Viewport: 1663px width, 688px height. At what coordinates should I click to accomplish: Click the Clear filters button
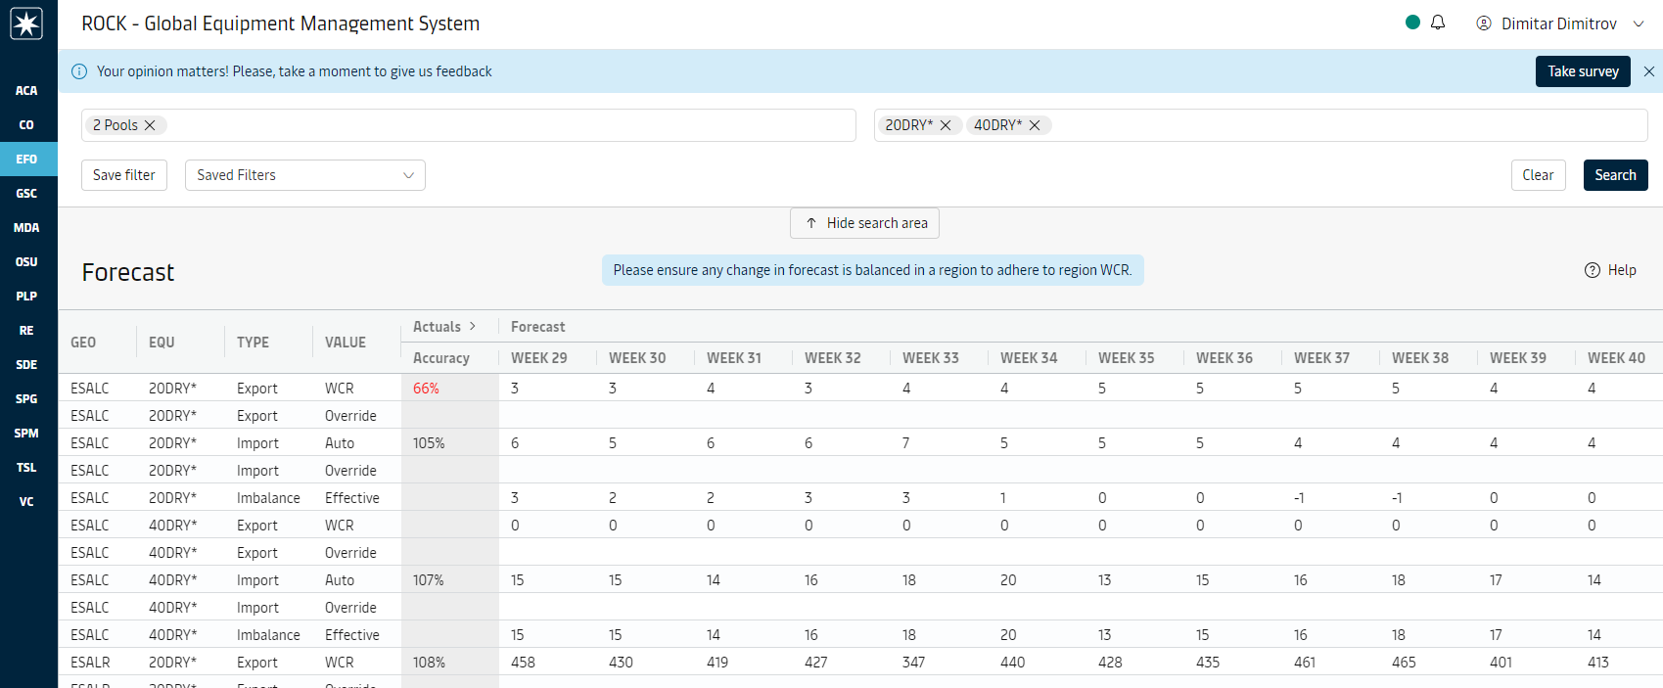coord(1537,175)
